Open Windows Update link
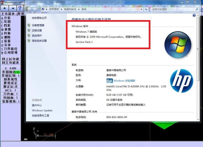Screen dimensions: 203x147 click(42, 110)
